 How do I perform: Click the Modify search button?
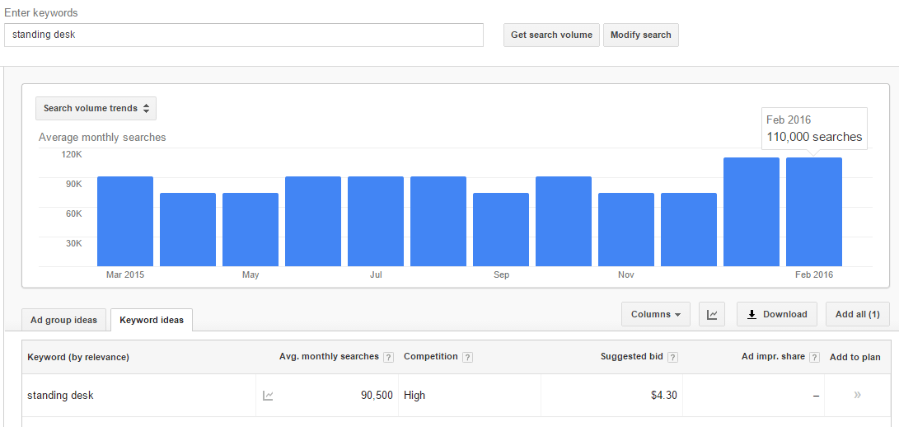click(x=640, y=35)
